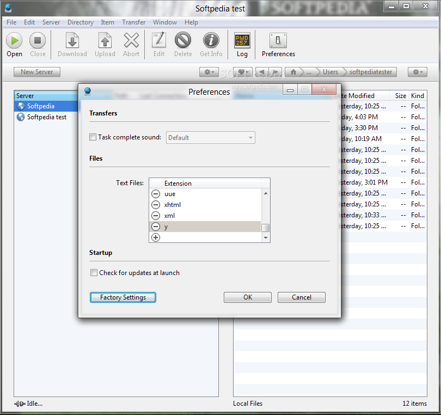Image resolution: width=441 pixels, height=415 pixels.
Task: Click the Users breadcrumb segment
Action: tap(330, 72)
